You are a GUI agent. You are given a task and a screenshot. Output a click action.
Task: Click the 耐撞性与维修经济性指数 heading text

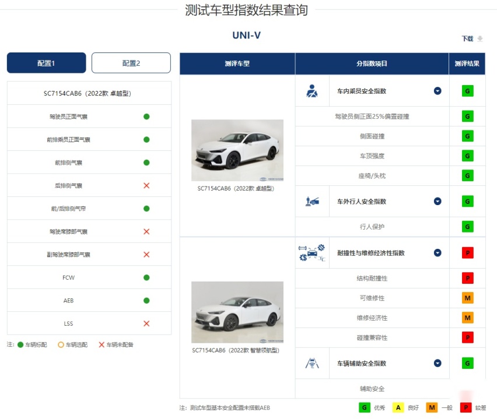click(371, 253)
